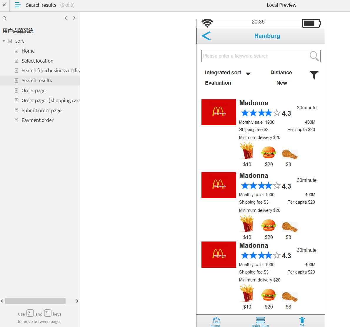The width and height of the screenshot is (350, 327).
Task: Open the second Madonna restaurant title
Action: tap(254, 176)
